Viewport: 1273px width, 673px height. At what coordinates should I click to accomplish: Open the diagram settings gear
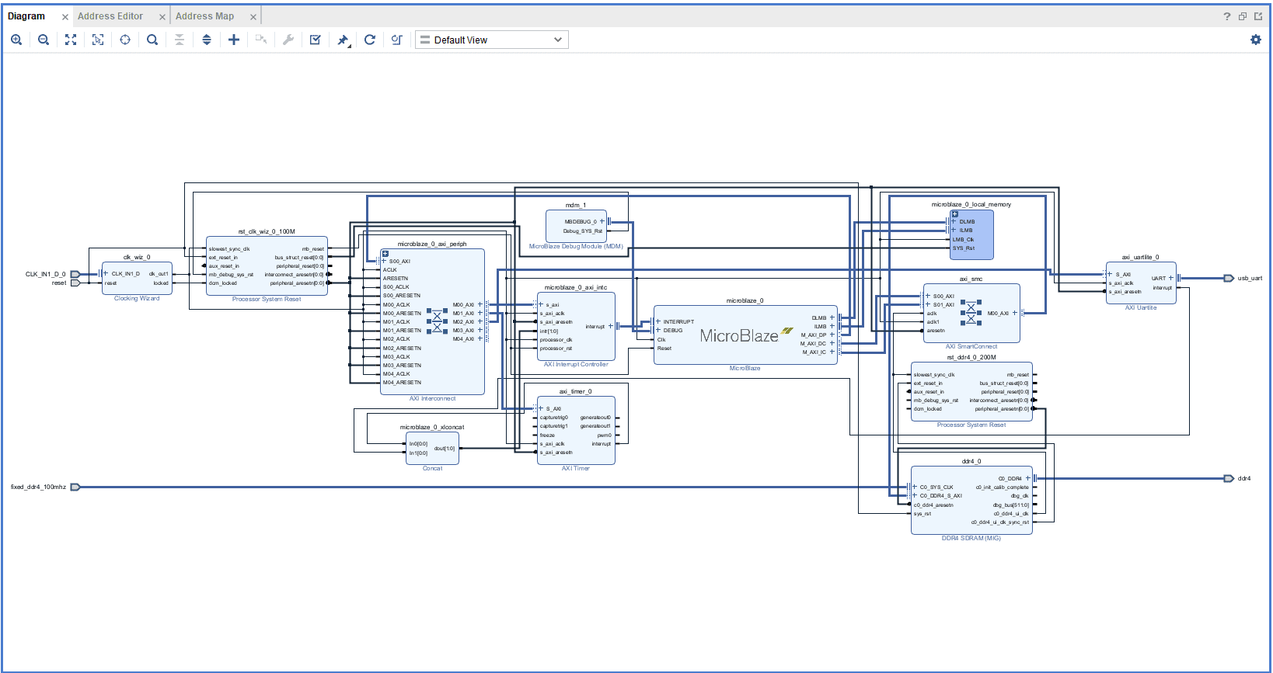pyautogui.click(x=1256, y=40)
